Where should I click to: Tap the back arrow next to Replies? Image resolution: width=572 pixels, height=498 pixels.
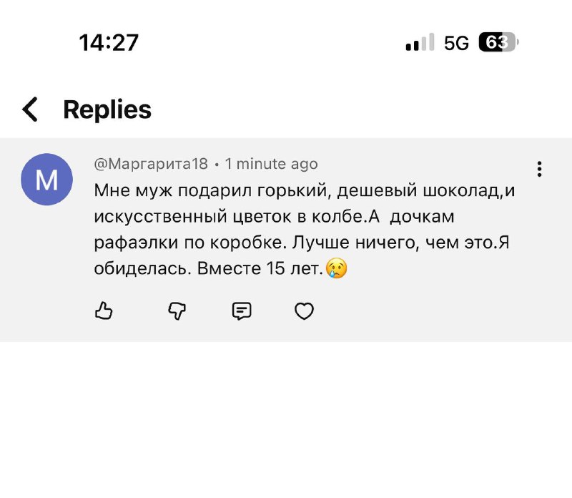pyautogui.click(x=30, y=109)
